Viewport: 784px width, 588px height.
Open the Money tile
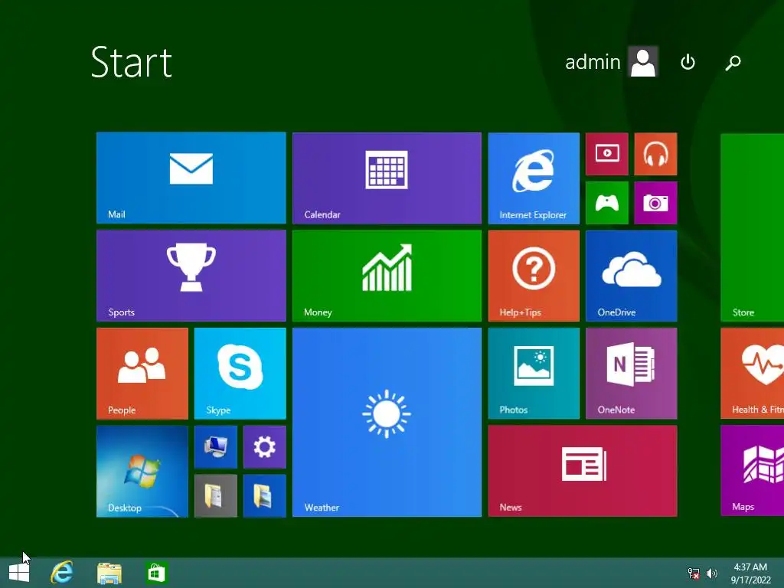pos(387,276)
